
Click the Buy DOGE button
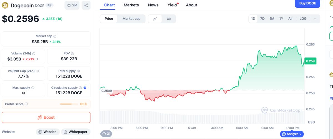click(307, 3)
